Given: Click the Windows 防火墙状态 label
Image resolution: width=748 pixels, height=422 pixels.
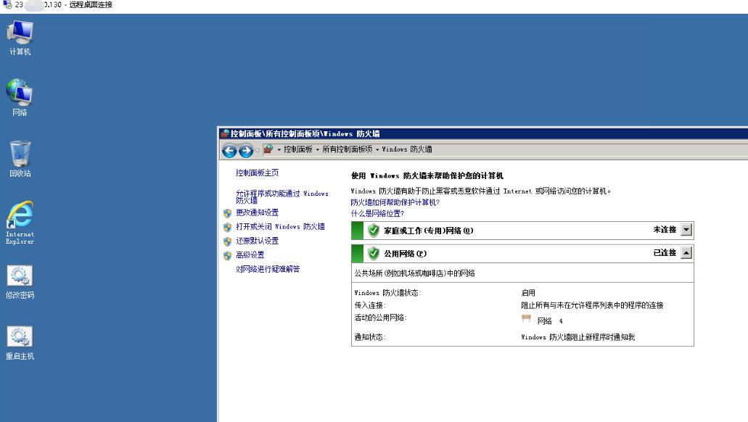Looking at the screenshot, I should pos(387,293).
